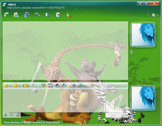This screenshot has width=162, height=126.
Task: Open my display picture options arrow
Action: 155,115
